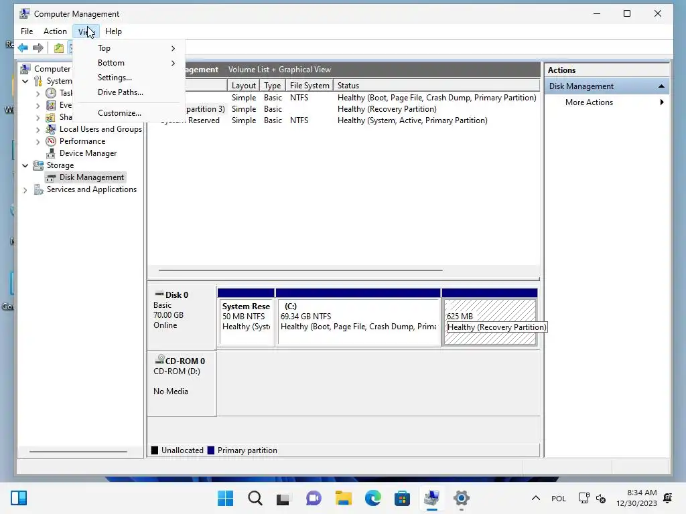Expand the Shared Folders node
This screenshot has width=686, height=514.
point(38,118)
